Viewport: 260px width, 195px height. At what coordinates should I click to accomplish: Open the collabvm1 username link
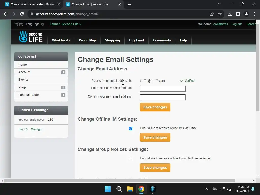pyautogui.click(x=221, y=24)
